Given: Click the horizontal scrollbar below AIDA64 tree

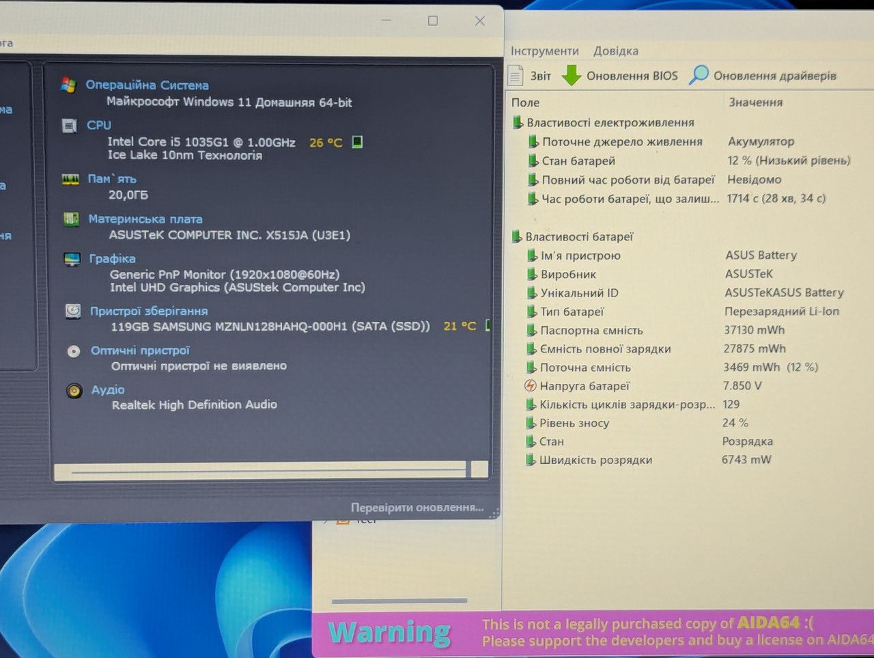Looking at the screenshot, I should pos(399,601).
